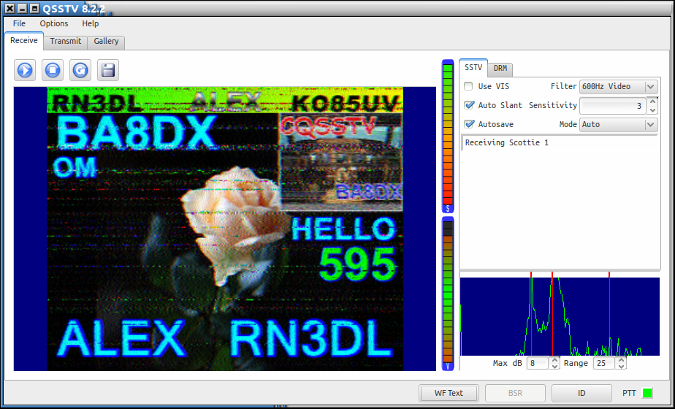
Task: Increase Sensitivity with the up arrow
Action: pyautogui.click(x=652, y=102)
